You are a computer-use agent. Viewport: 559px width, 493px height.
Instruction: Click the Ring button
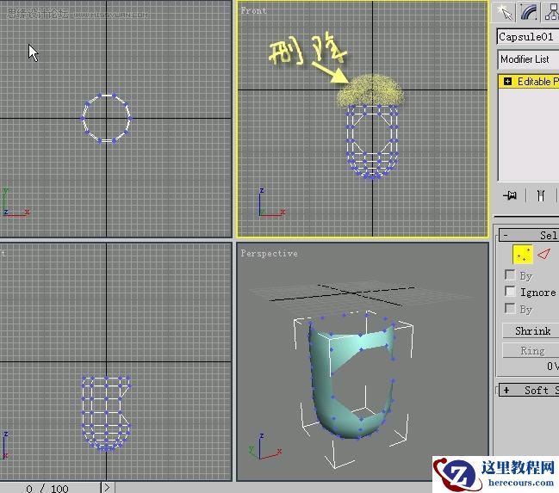coord(531,350)
